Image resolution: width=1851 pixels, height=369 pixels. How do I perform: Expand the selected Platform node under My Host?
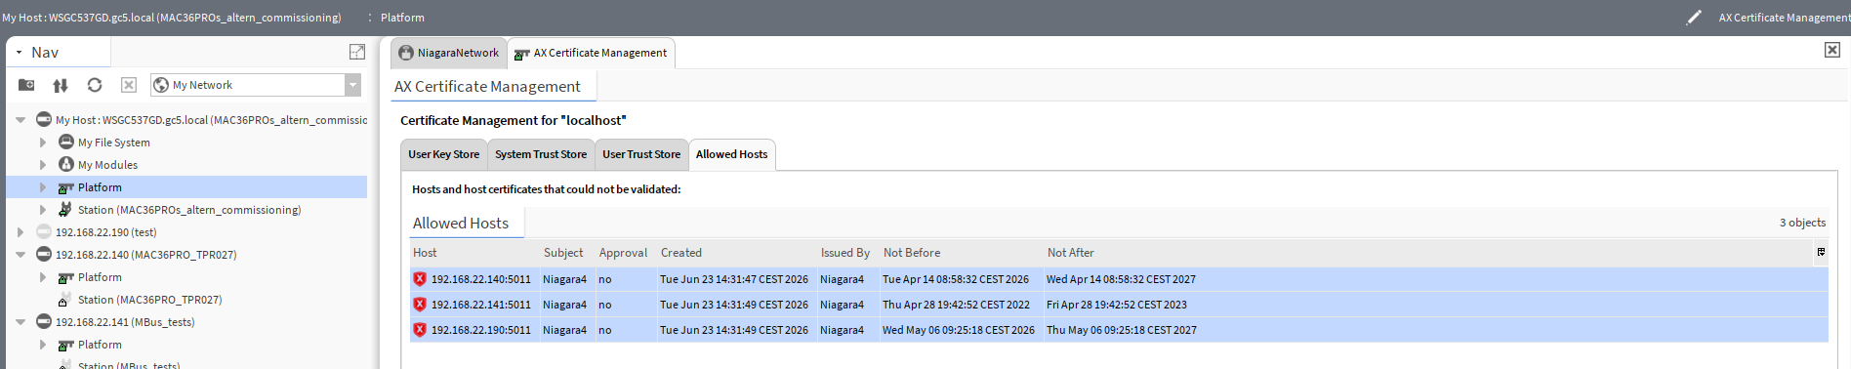(43, 187)
